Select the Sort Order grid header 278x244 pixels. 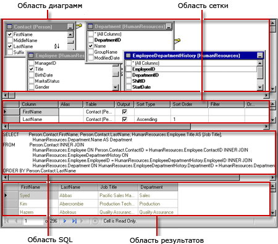coord(189,104)
